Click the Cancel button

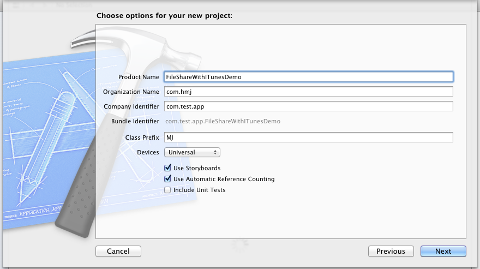pyautogui.click(x=118, y=251)
